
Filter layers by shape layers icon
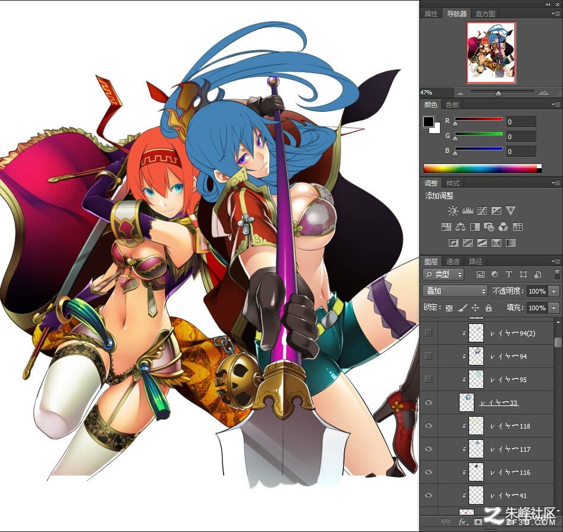click(524, 275)
